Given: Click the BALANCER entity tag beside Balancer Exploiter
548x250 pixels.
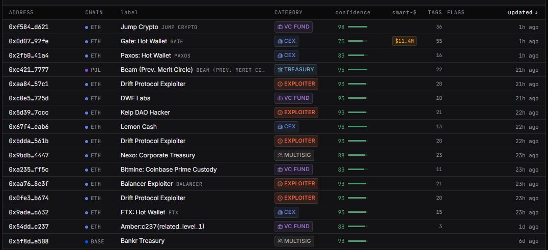Looking at the screenshot, I should 189,184.
